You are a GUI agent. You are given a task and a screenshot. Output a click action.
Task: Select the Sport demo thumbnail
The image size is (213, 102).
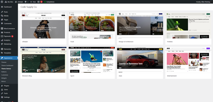(92, 60)
